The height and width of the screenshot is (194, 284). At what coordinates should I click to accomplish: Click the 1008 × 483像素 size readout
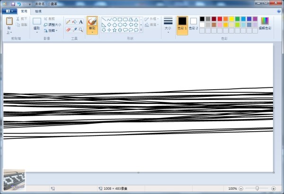[115, 189]
